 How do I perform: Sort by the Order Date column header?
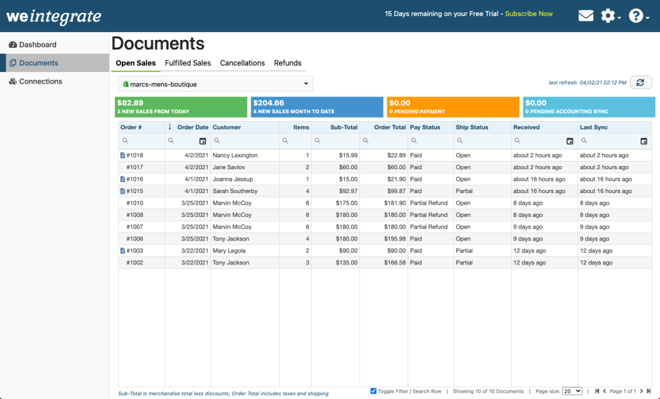point(192,127)
